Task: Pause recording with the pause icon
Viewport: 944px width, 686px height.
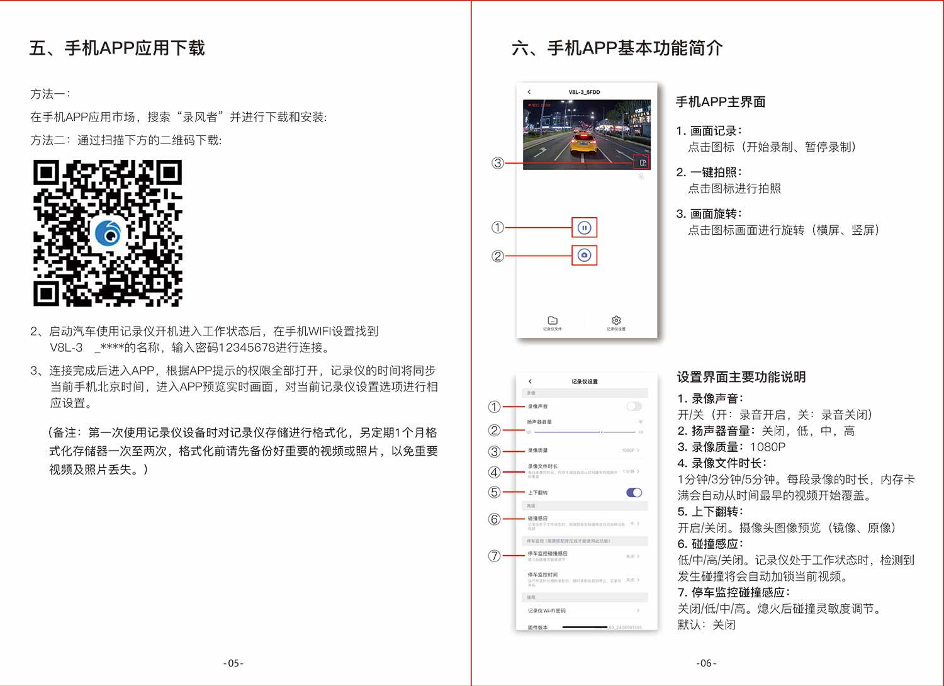Action: (584, 228)
